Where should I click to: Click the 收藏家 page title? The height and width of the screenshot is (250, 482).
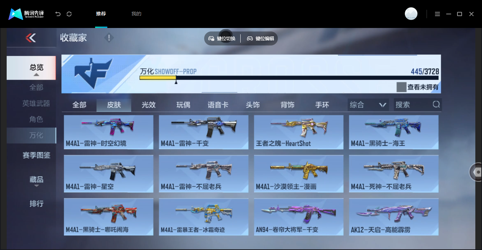click(x=73, y=38)
